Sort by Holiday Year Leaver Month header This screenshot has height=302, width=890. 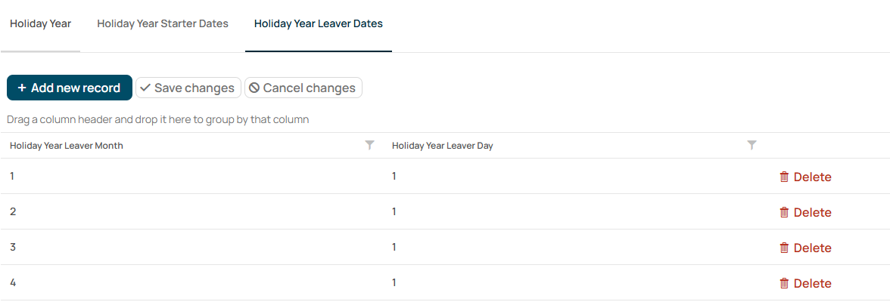click(67, 146)
